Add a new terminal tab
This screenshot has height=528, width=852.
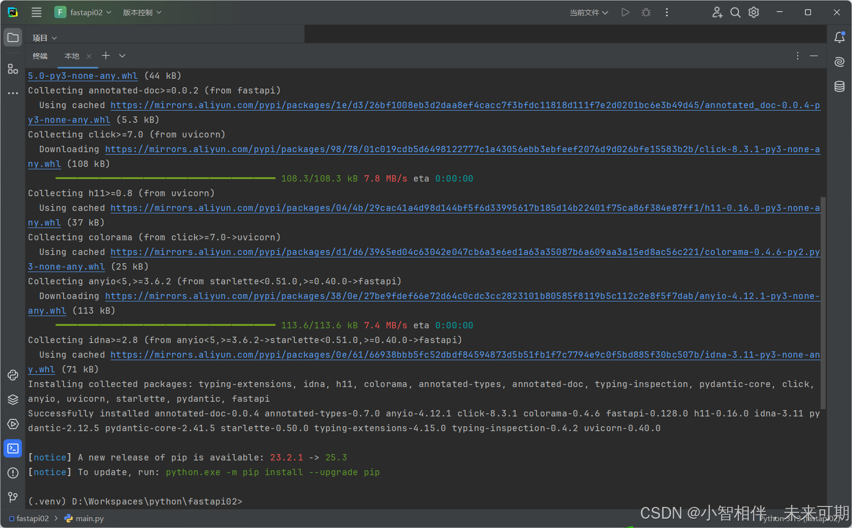point(106,56)
